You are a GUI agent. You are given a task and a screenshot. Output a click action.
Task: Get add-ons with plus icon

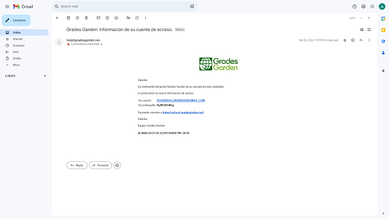coord(384,71)
